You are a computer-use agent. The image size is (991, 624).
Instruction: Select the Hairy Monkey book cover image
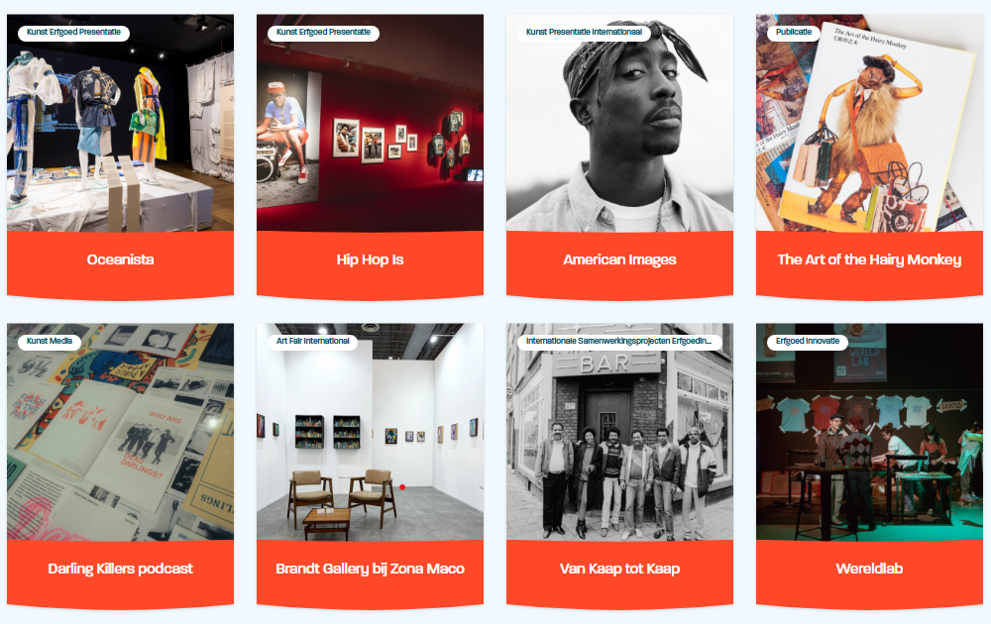coord(869,123)
